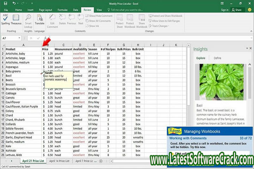Click Protect and Share Workbook
254x169 pixels.
coord(165,16)
